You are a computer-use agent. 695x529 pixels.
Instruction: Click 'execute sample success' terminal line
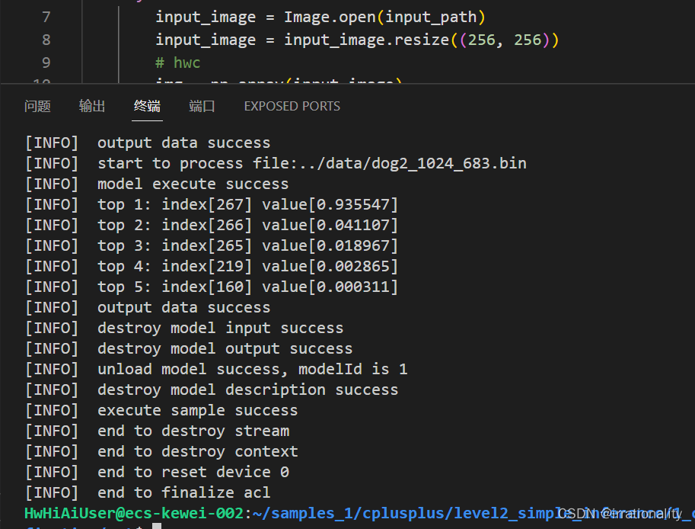point(161,410)
